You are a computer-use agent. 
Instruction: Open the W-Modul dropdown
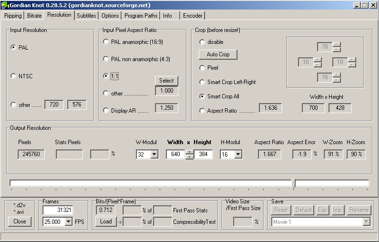coord(154,154)
